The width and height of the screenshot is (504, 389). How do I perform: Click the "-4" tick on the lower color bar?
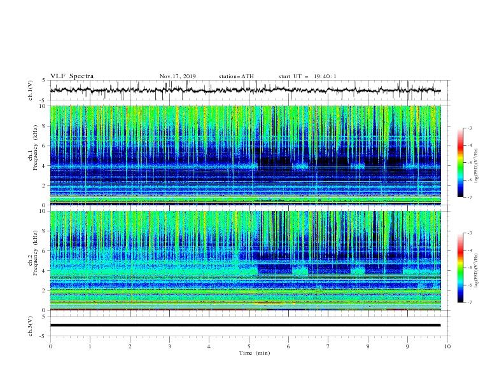coord(469,250)
